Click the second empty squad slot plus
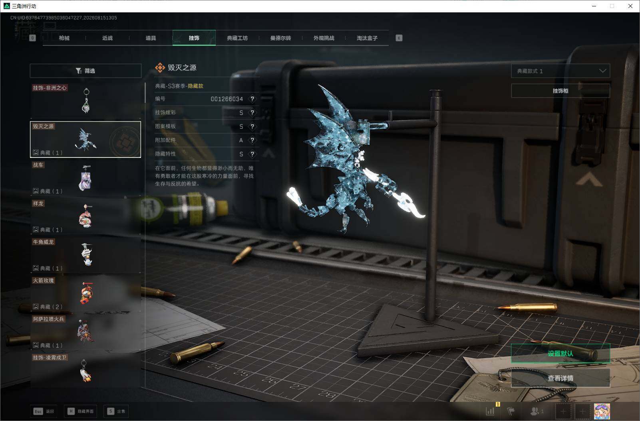The width and height of the screenshot is (640, 421). click(582, 411)
